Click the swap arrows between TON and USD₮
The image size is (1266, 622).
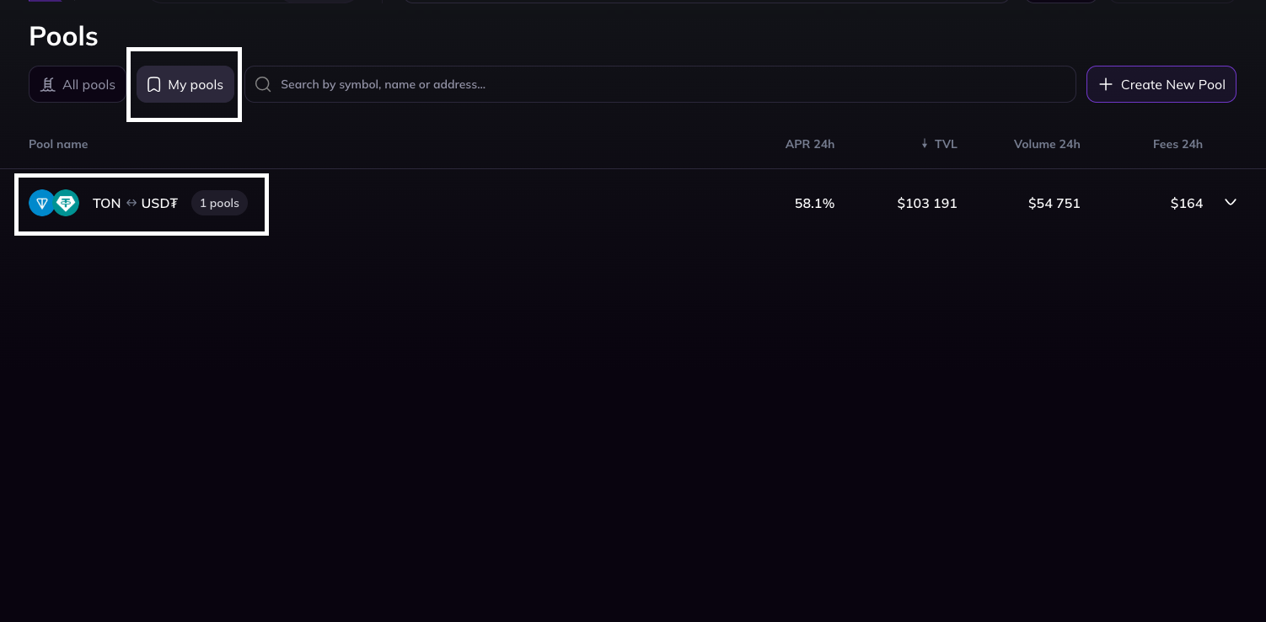[x=131, y=204]
